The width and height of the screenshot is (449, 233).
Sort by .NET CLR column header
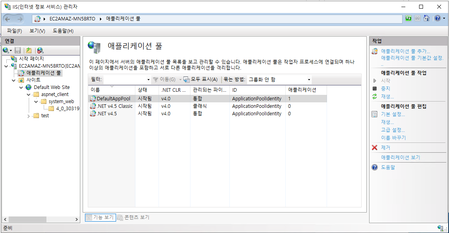pyautogui.click(x=174, y=90)
